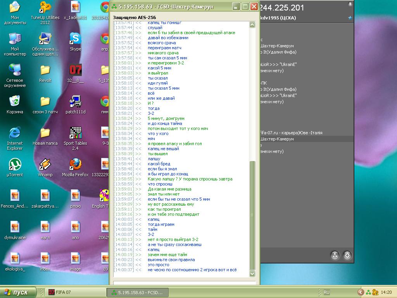397x298 pixels.
Task: Open the Мои документы desktop folder
Action: coord(15,13)
